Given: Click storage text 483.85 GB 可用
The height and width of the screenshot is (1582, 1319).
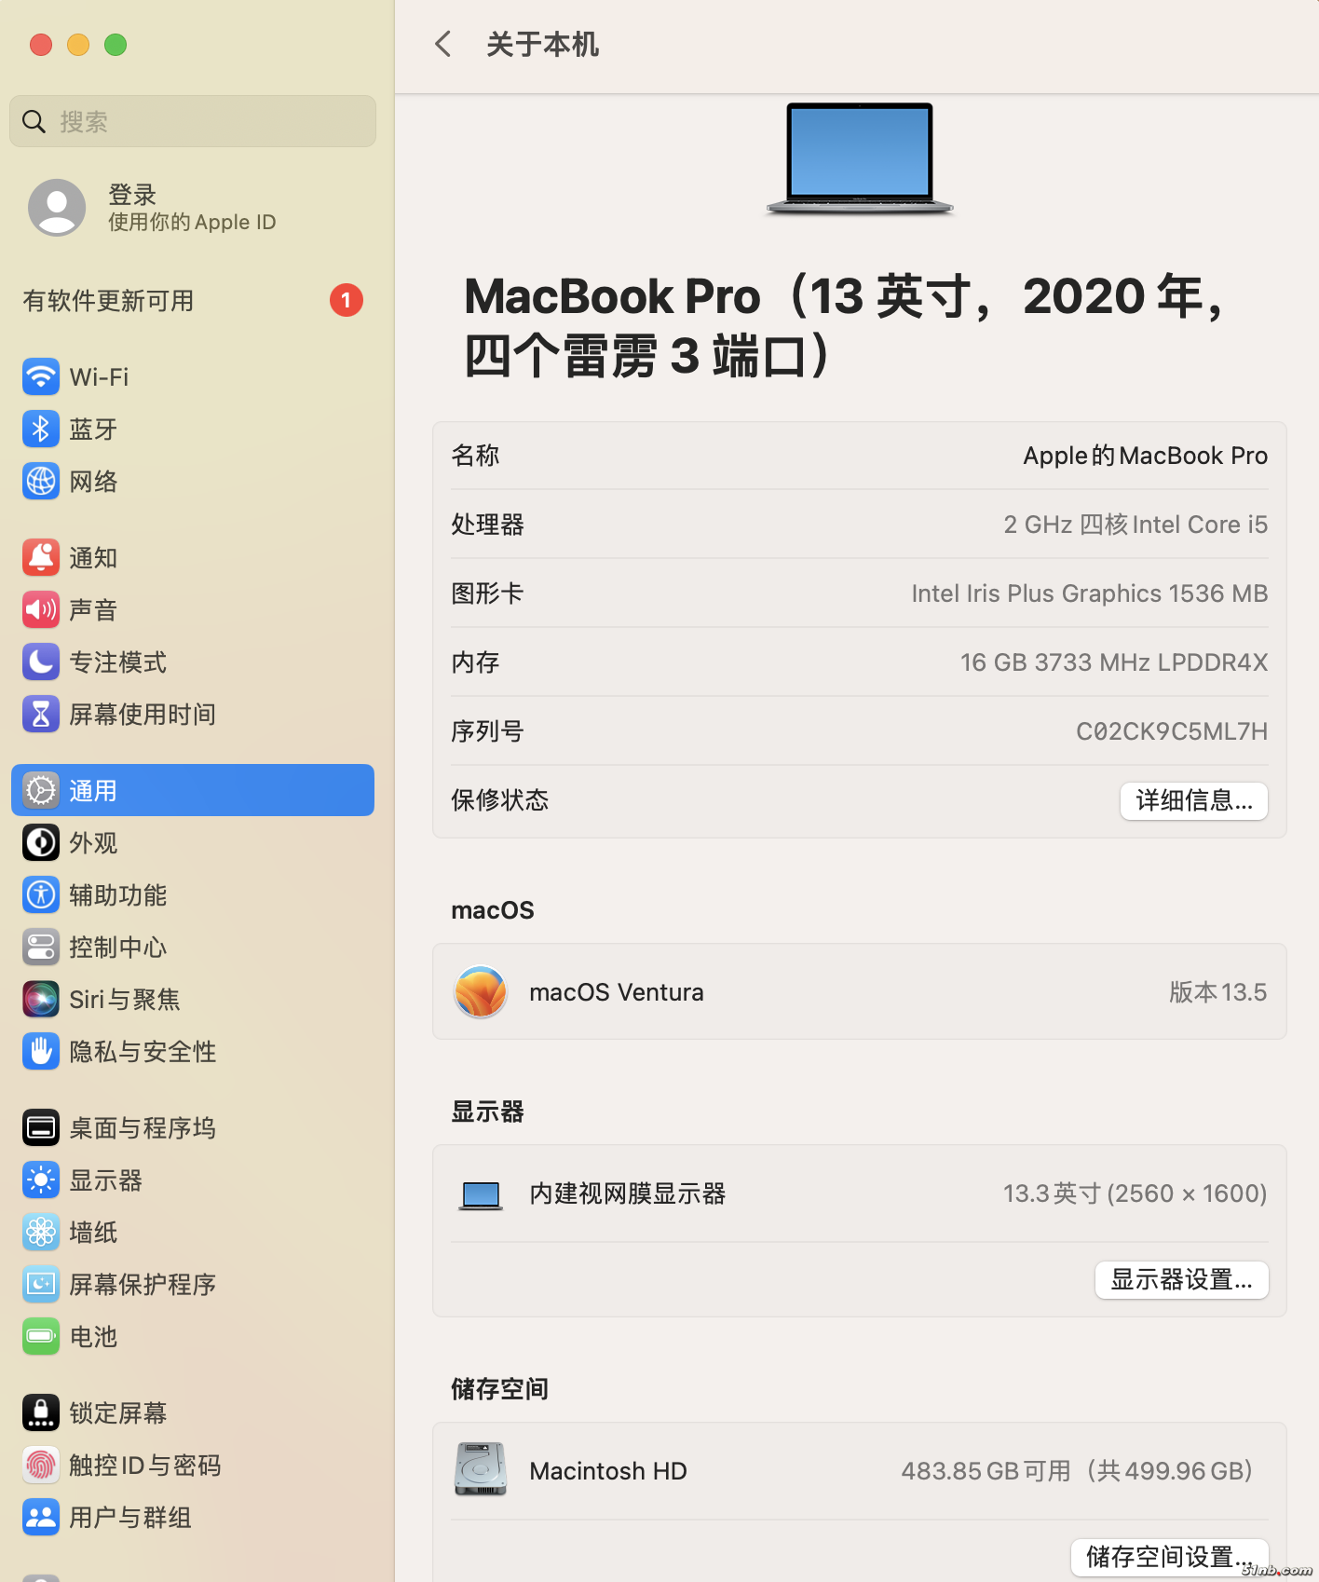Looking at the screenshot, I should [986, 1471].
